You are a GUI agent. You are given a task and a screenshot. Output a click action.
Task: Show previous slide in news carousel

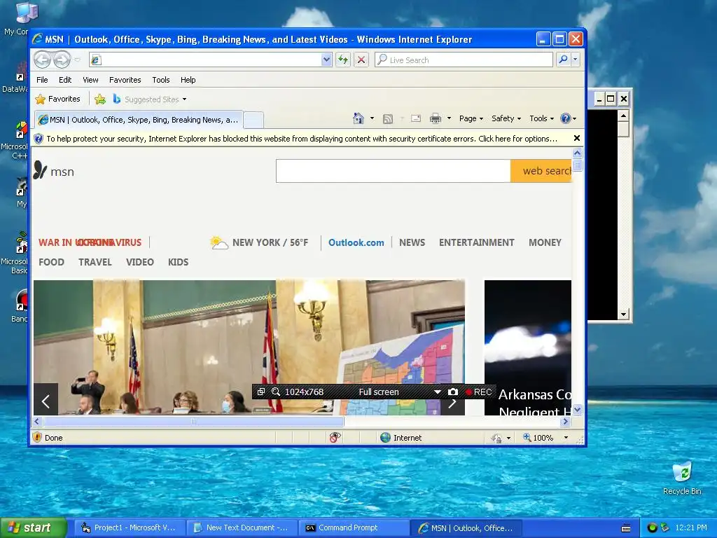tap(46, 399)
